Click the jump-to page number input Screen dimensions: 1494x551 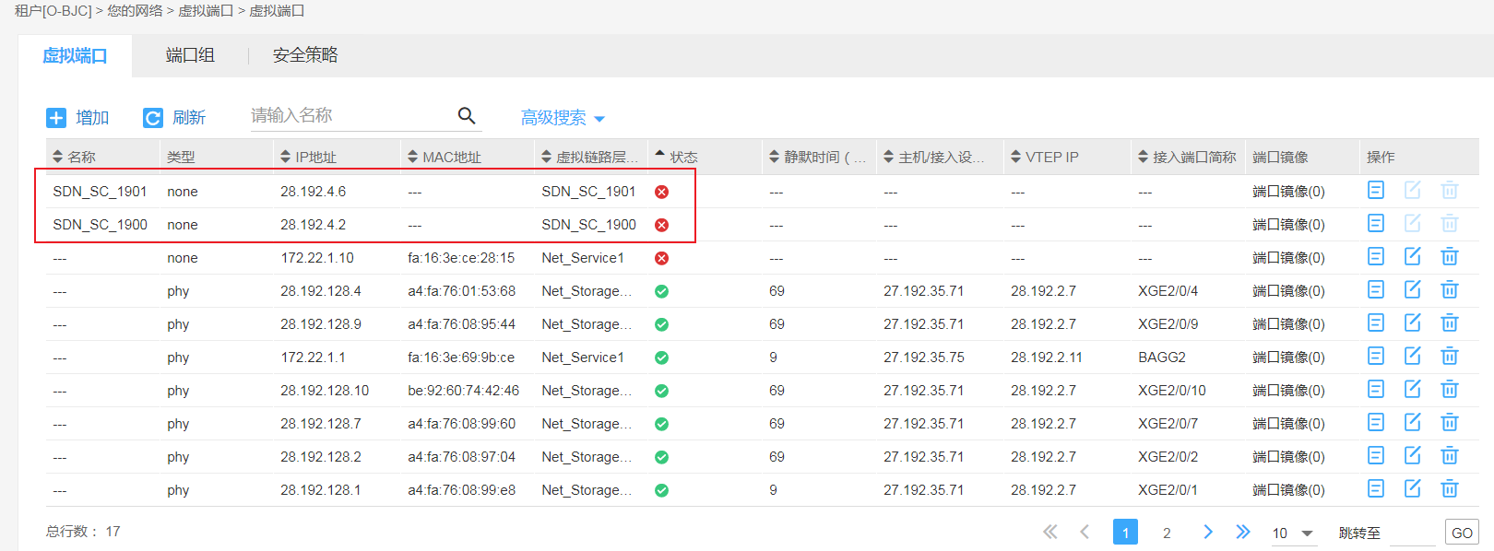[x=1412, y=533]
